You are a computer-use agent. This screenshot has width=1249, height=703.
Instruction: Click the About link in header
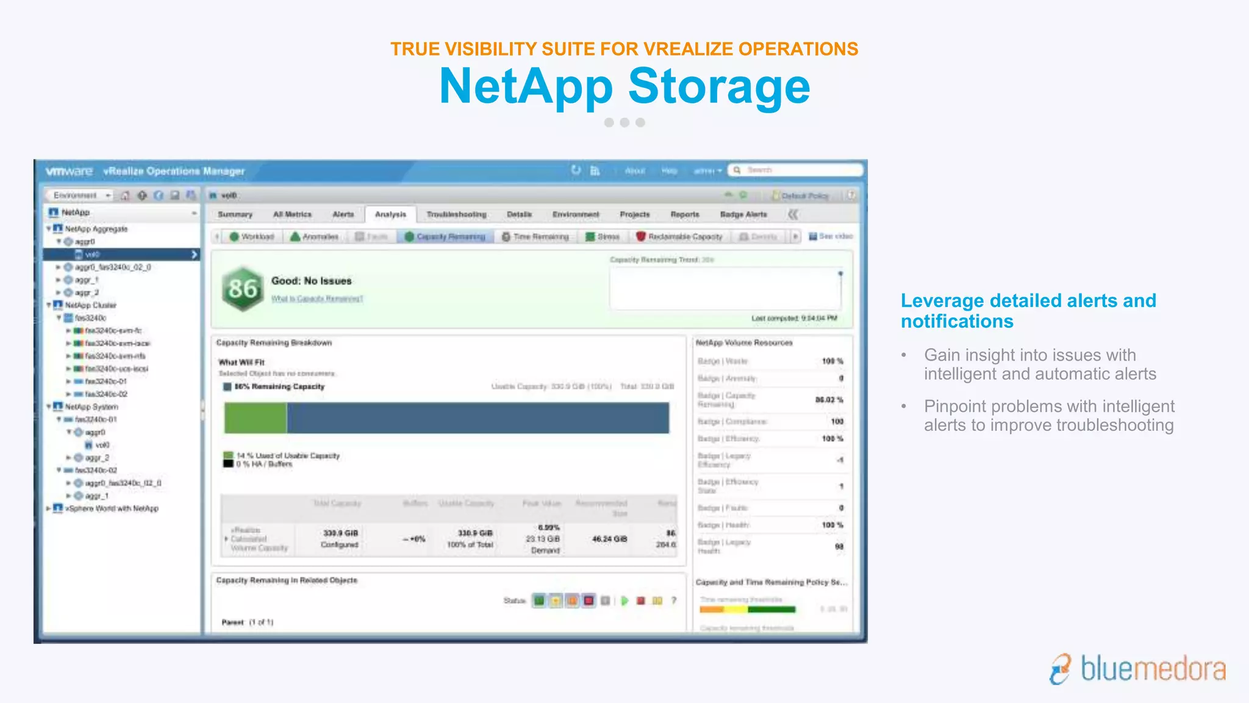point(635,171)
